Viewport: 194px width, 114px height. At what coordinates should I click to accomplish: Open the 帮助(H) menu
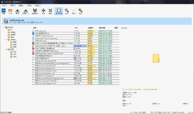38,6
